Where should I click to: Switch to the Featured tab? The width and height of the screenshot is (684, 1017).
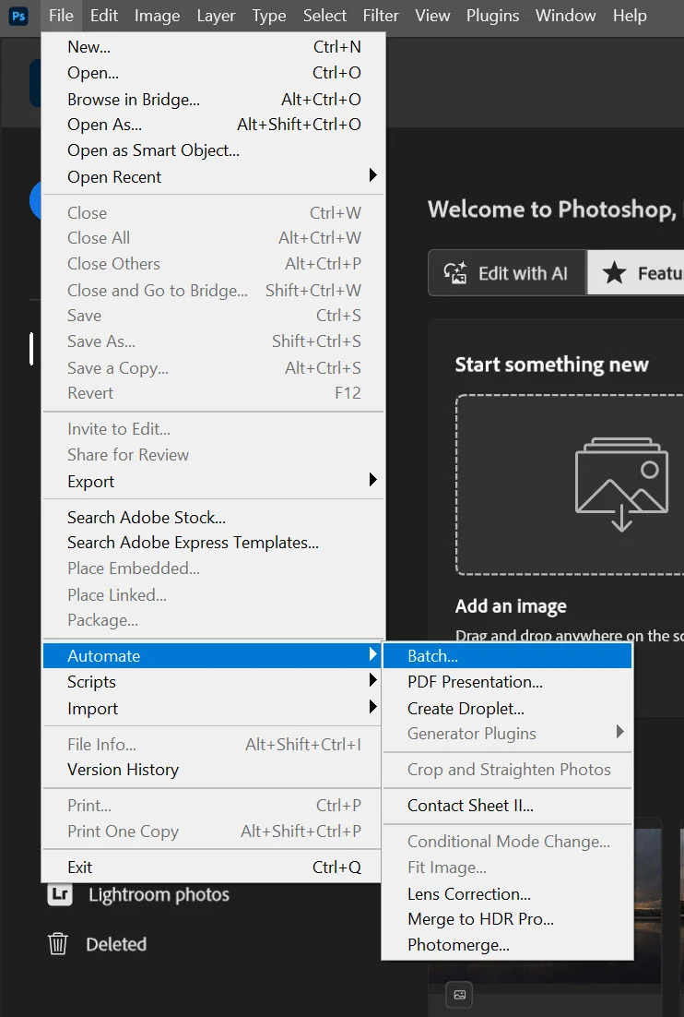(635, 273)
